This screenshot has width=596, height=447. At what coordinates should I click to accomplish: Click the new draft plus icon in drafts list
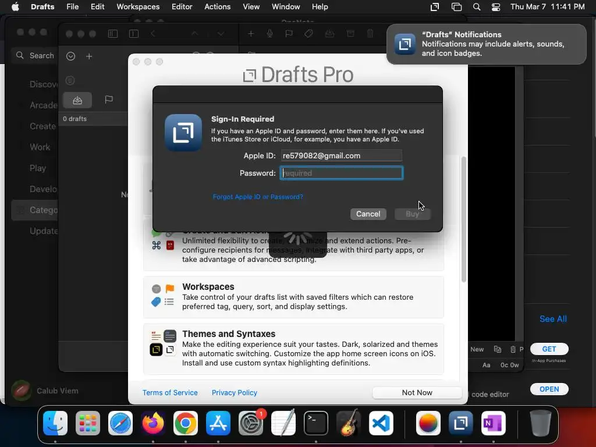point(89,56)
